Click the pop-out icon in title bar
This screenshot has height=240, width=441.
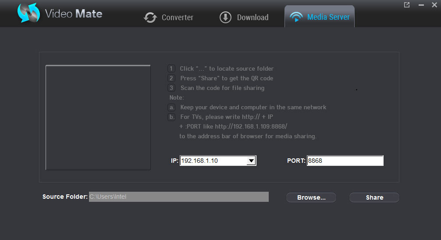(x=407, y=5)
